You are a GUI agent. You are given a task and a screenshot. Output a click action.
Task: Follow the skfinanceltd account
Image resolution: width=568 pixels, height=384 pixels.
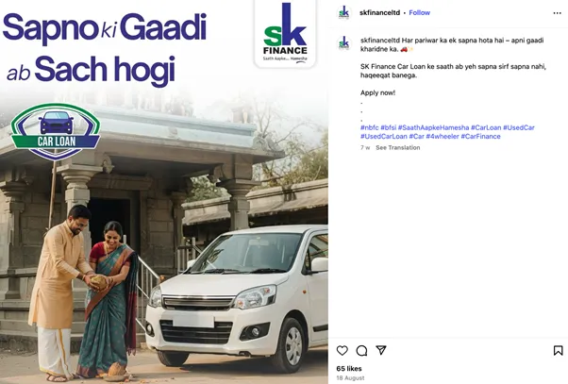point(420,12)
